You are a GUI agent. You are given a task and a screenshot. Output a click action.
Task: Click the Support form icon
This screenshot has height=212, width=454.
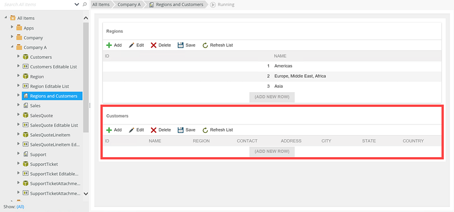pyautogui.click(x=26, y=154)
